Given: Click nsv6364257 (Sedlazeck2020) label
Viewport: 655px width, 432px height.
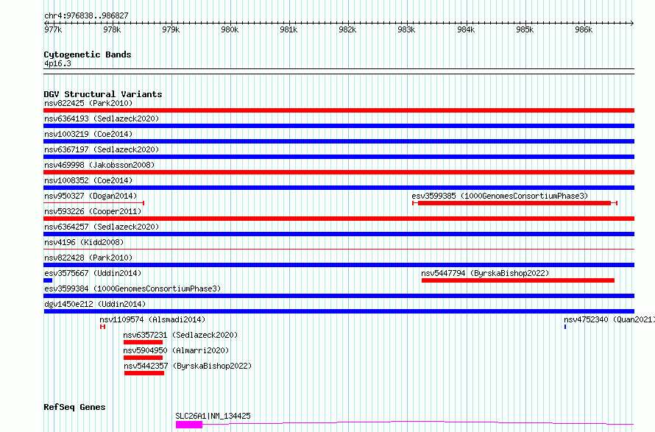Looking at the screenshot, I should coord(102,227).
